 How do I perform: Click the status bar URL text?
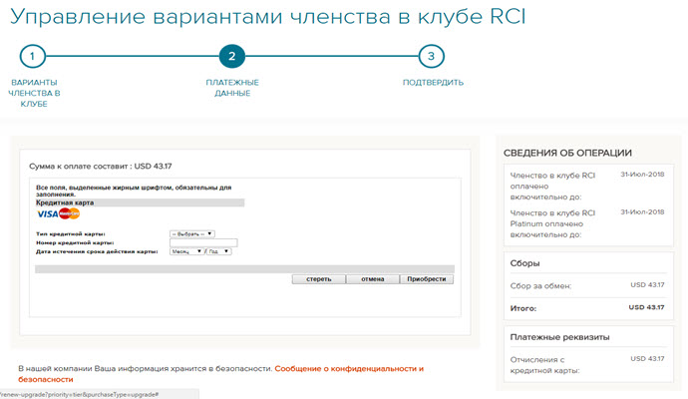tap(80, 395)
